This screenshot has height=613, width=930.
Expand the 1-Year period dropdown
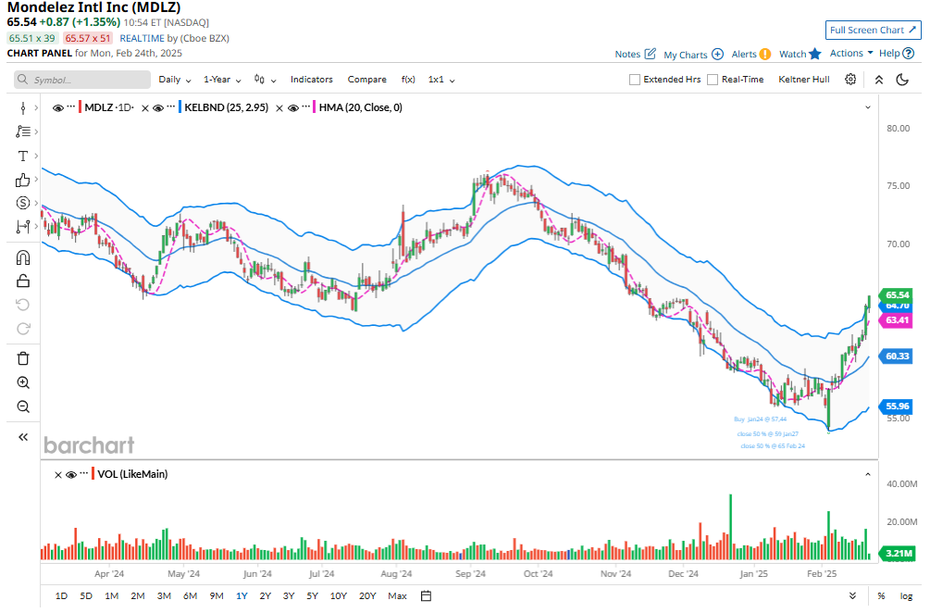click(222, 80)
